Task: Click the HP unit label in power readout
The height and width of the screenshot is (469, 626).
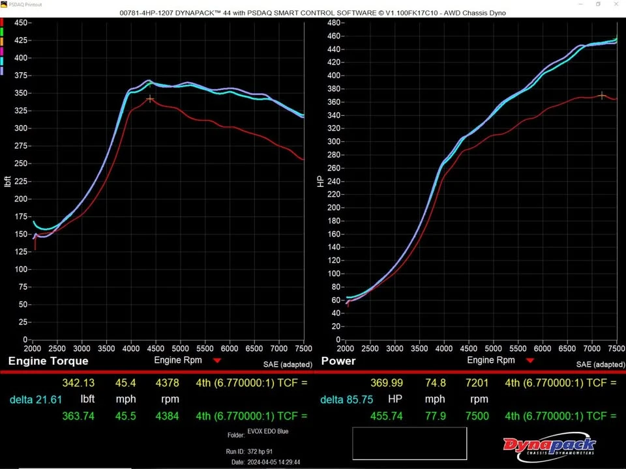Action: pyautogui.click(x=395, y=399)
